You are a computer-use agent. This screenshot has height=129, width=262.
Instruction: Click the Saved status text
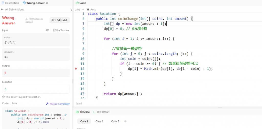[x=79, y=104]
